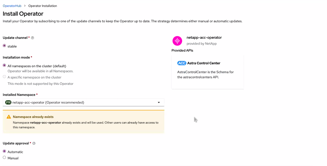Select All namespaces on the cluster option
Image resolution: width=327 pixels, height=166 pixels.
click(4, 66)
